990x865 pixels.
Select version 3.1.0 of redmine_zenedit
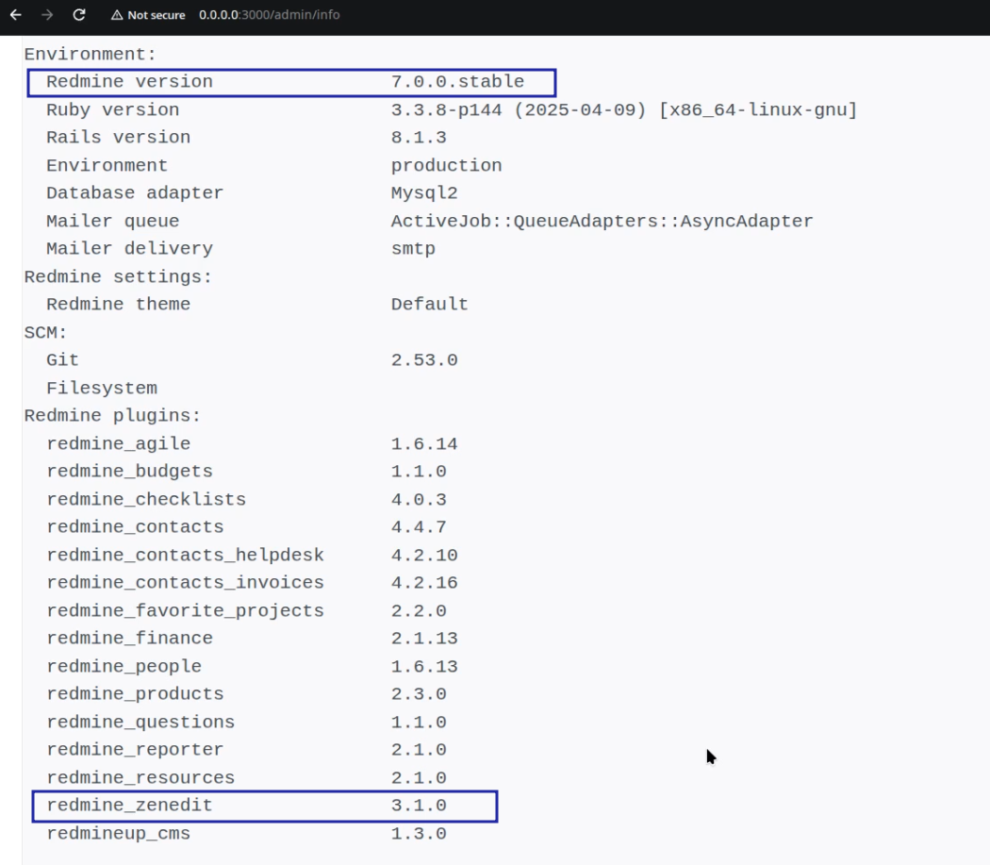[x=419, y=805]
